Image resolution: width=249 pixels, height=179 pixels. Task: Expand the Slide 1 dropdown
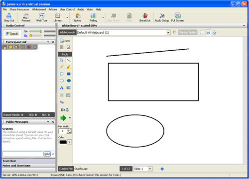tap(150, 169)
